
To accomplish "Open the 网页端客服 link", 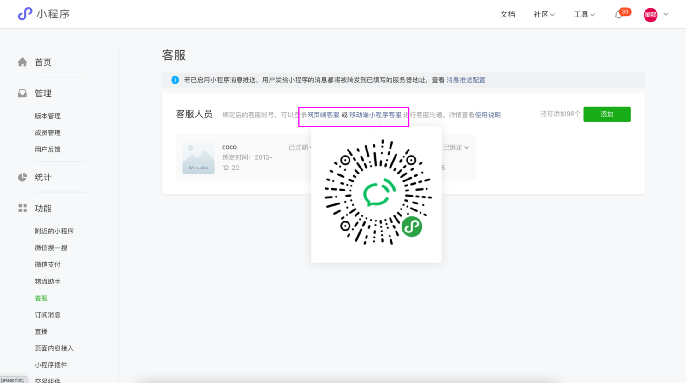I will 323,115.
